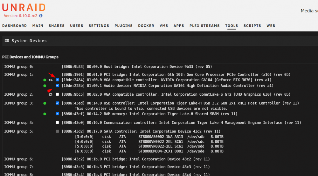Viewport: 318px width, 176px height.
Task: Click the IOMMU group 3 label
Action: (19, 103)
